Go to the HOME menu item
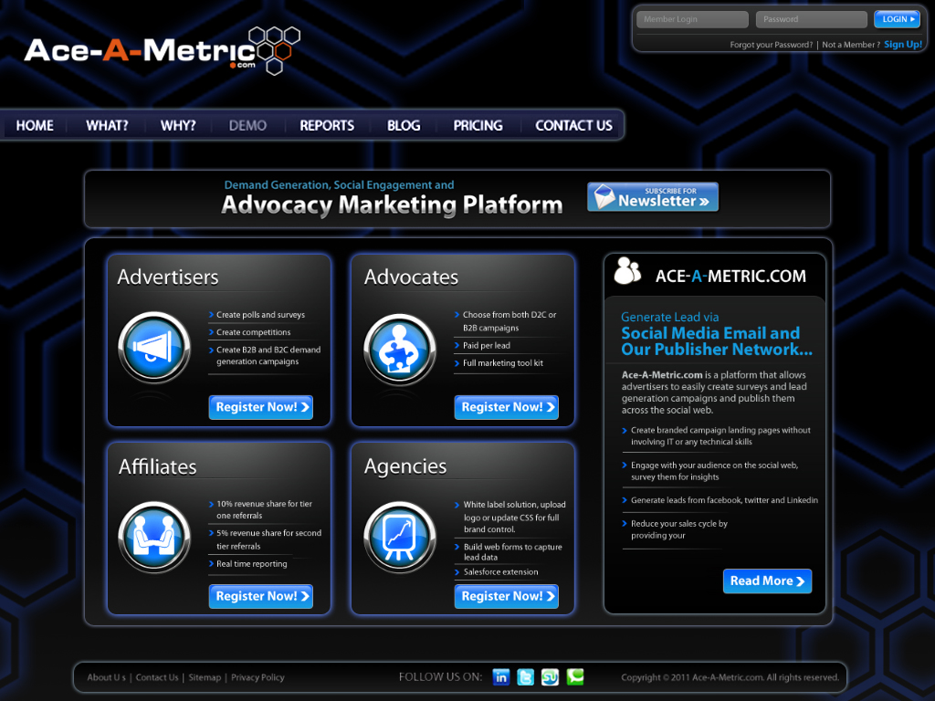935x701 pixels. coord(35,126)
